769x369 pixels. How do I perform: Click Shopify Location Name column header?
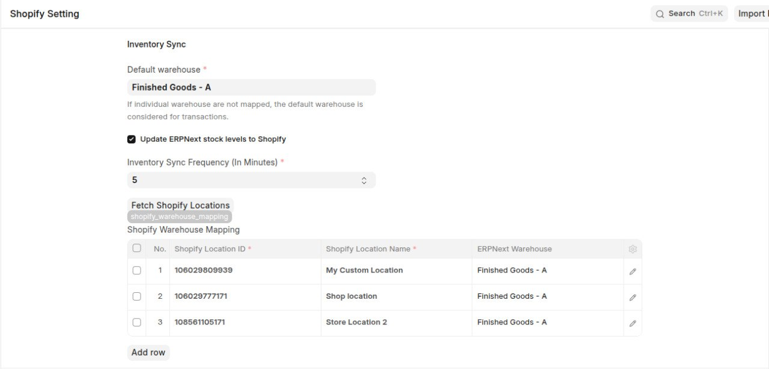(x=397, y=249)
